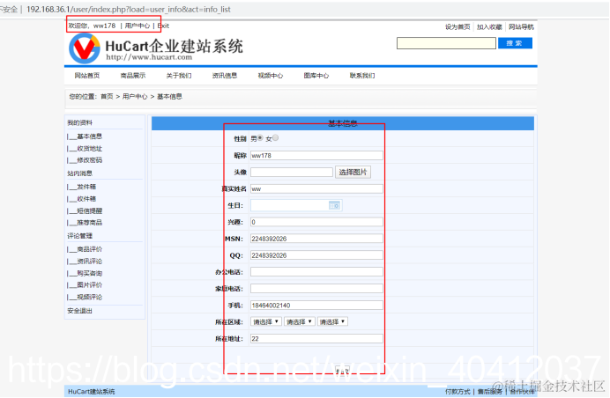Viewport: 610px width, 398px height.
Task: Focus the header search input field
Action: [x=446, y=43]
